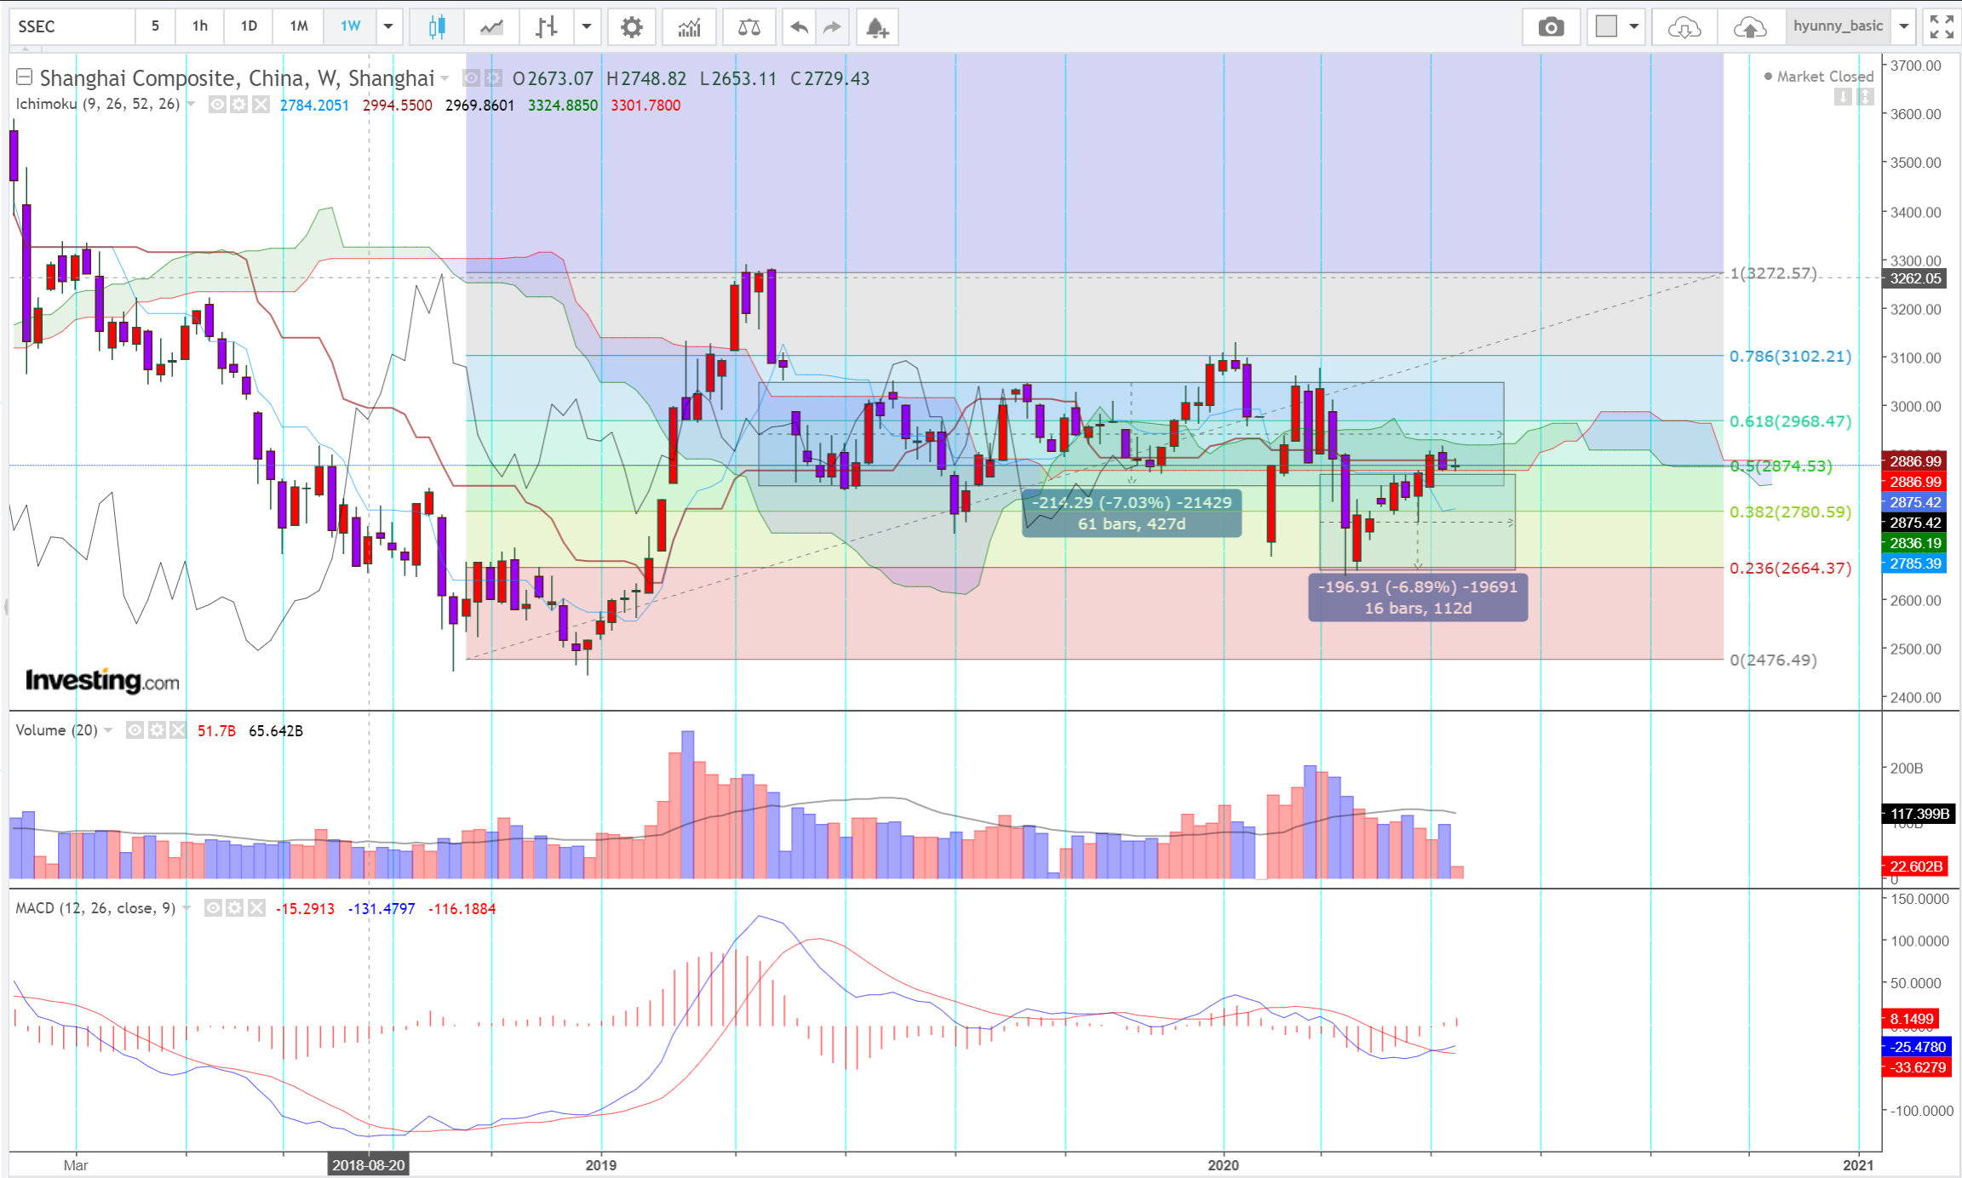
Task: Open the indicators icon in toolbar
Action: click(689, 27)
